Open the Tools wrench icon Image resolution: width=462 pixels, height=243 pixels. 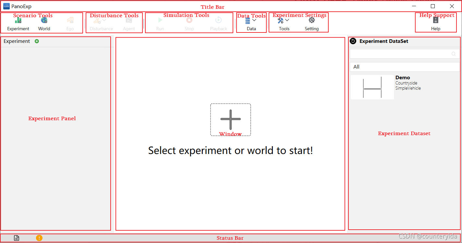click(x=281, y=20)
